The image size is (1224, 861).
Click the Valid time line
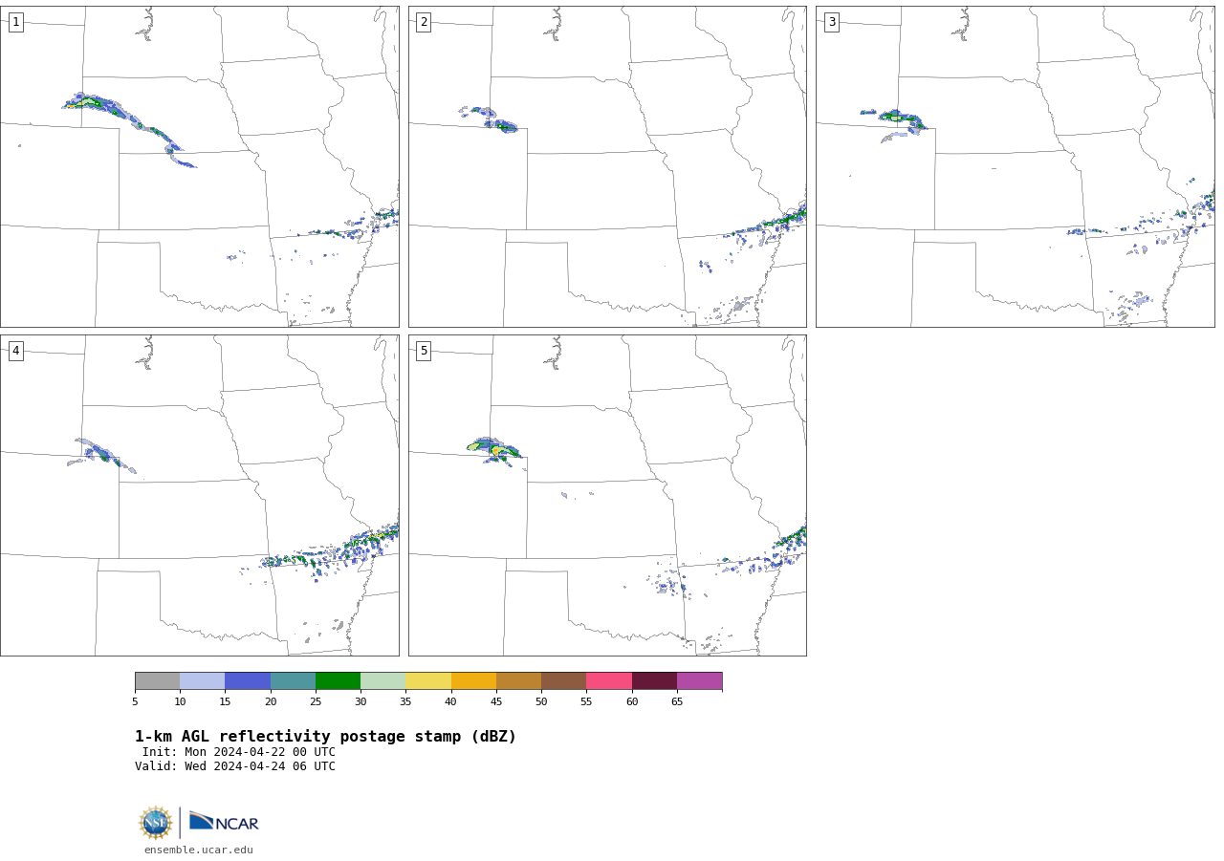point(235,766)
